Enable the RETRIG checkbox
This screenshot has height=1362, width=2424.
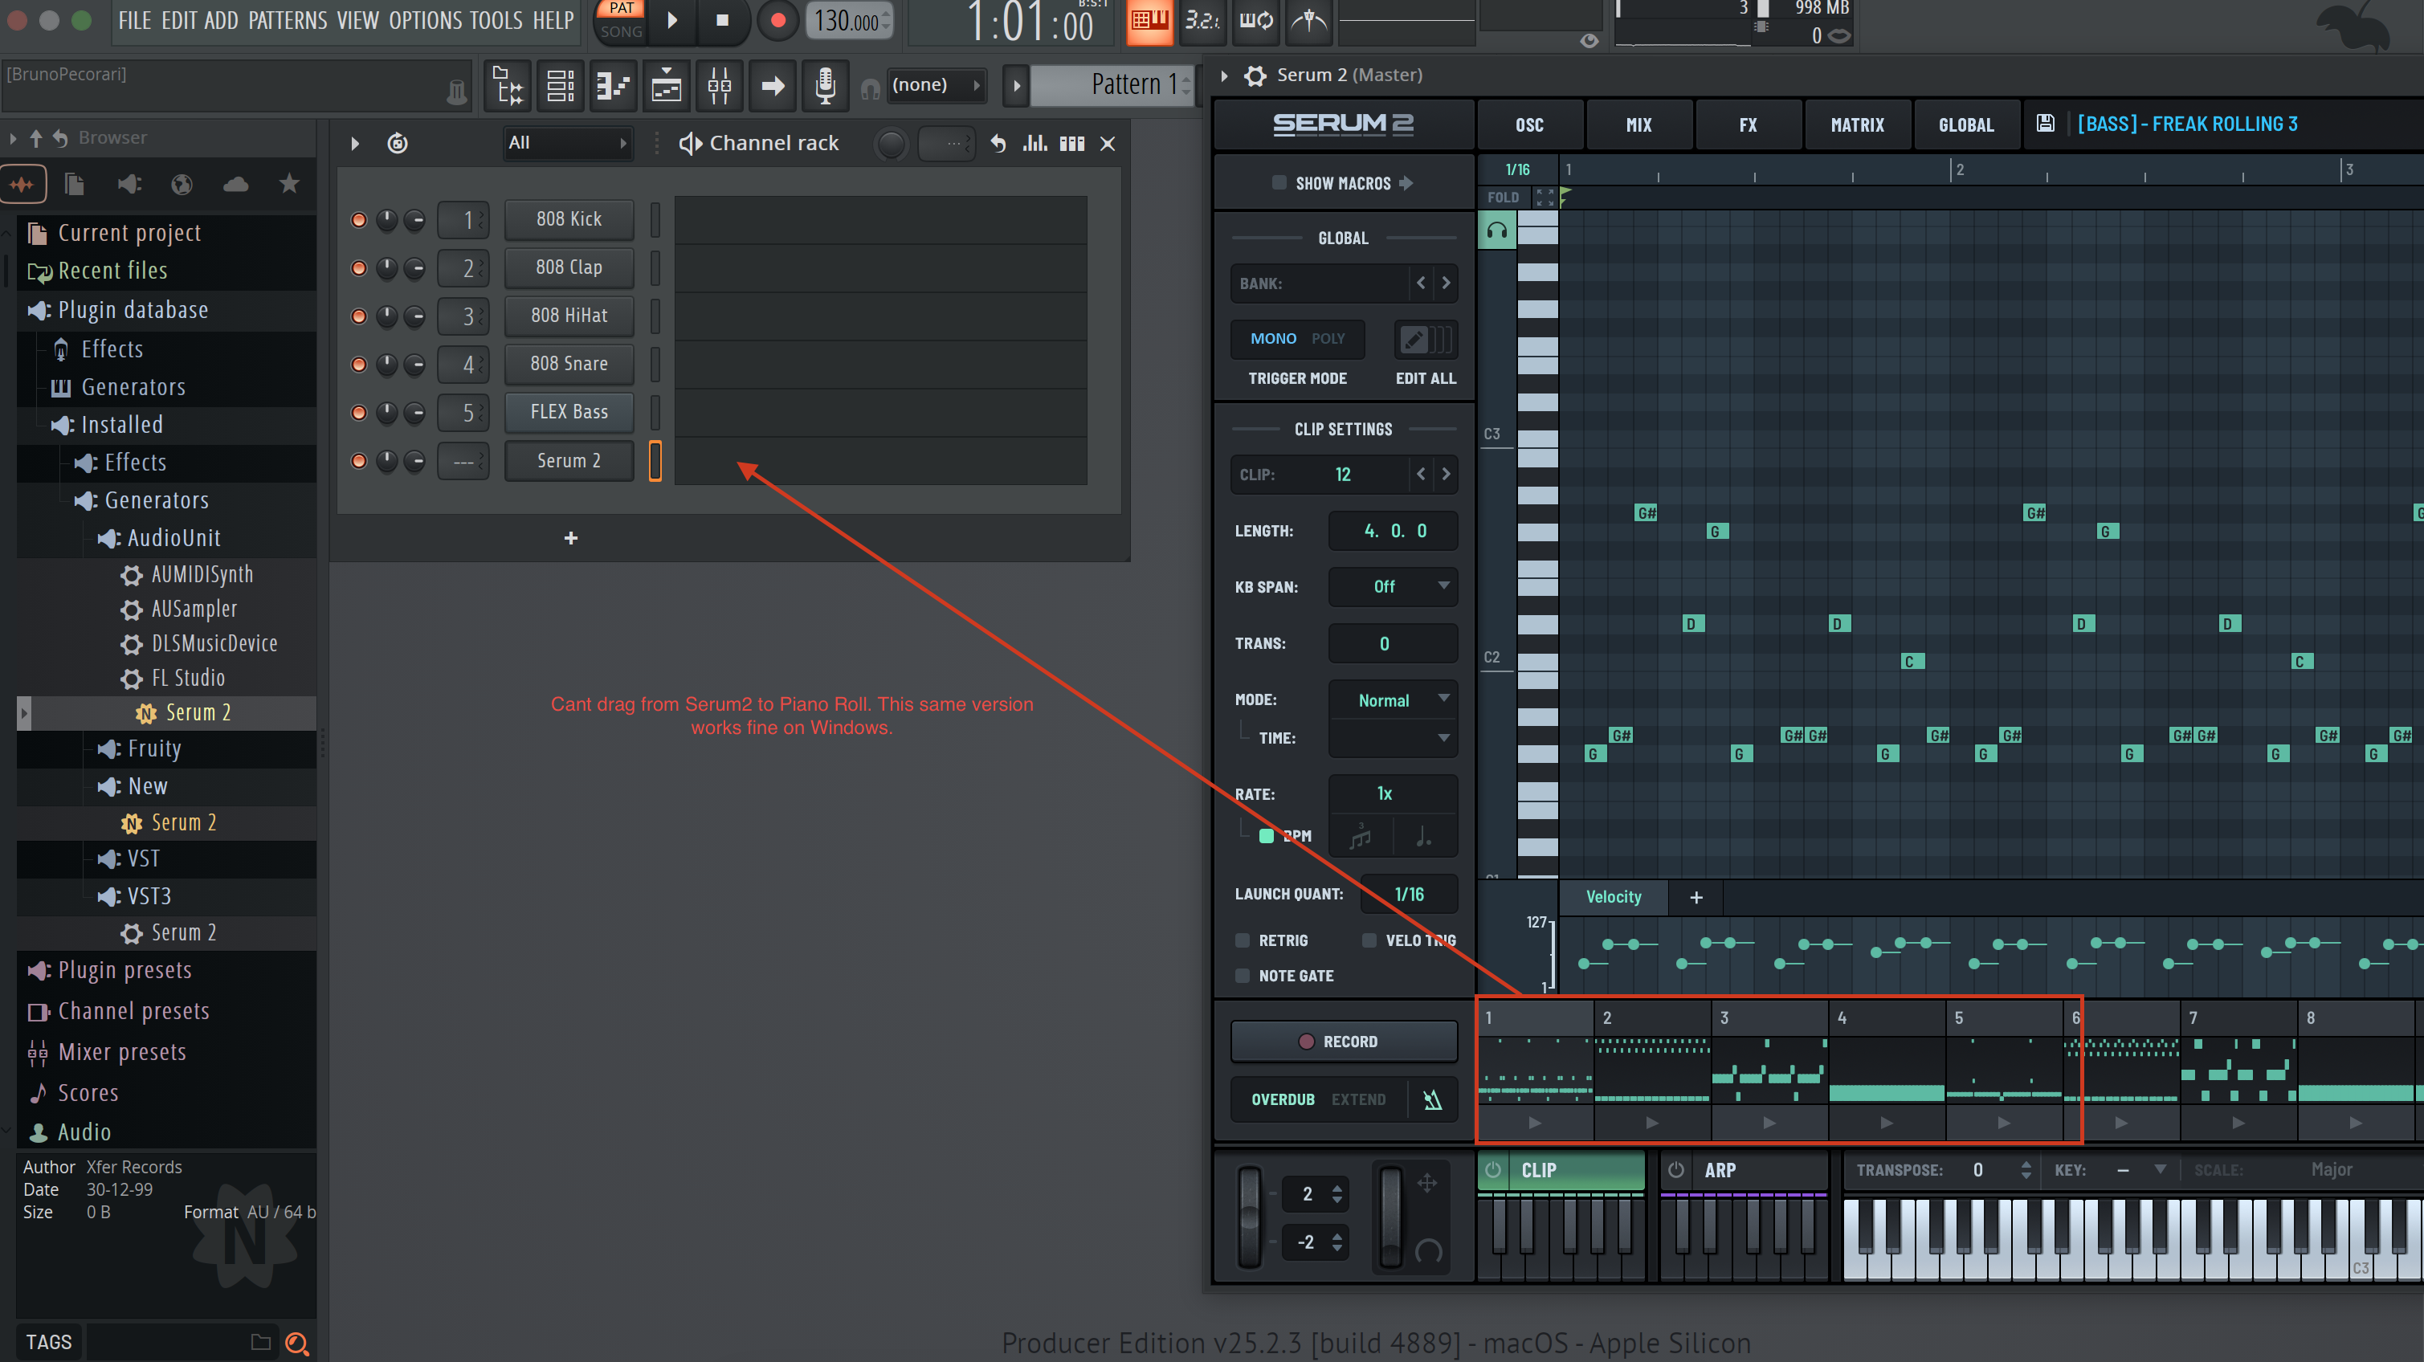(1242, 940)
